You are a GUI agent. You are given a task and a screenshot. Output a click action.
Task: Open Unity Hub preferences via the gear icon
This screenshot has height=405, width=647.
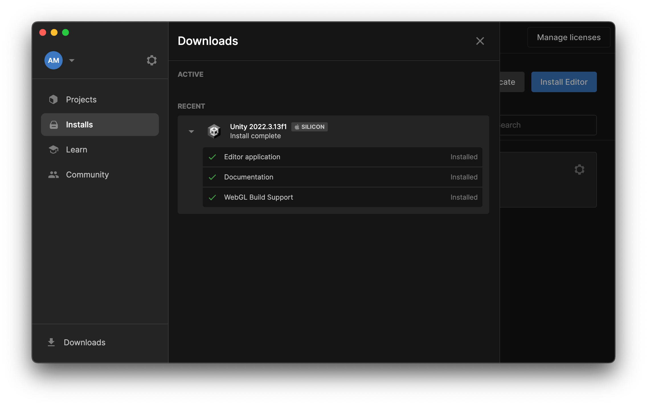coord(152,60)
